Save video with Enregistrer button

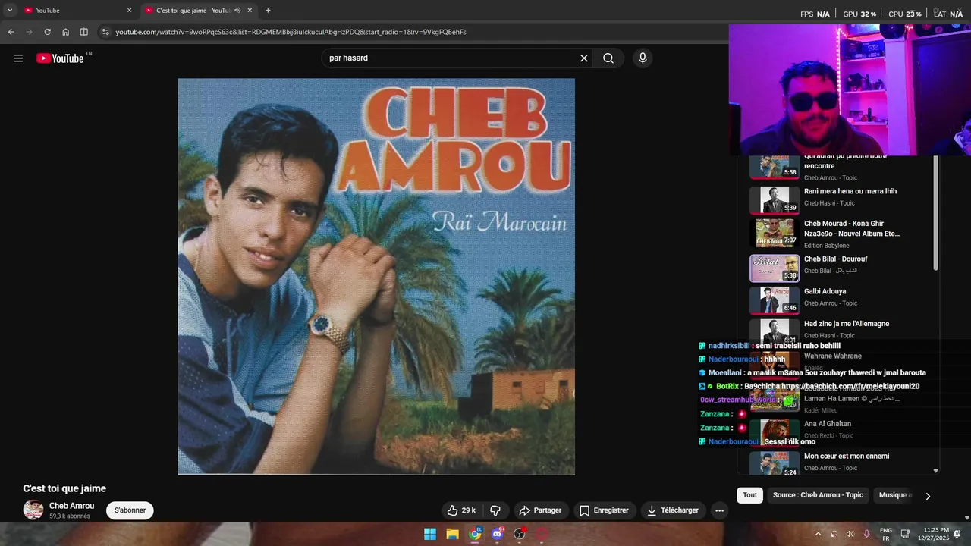[605, 510]
